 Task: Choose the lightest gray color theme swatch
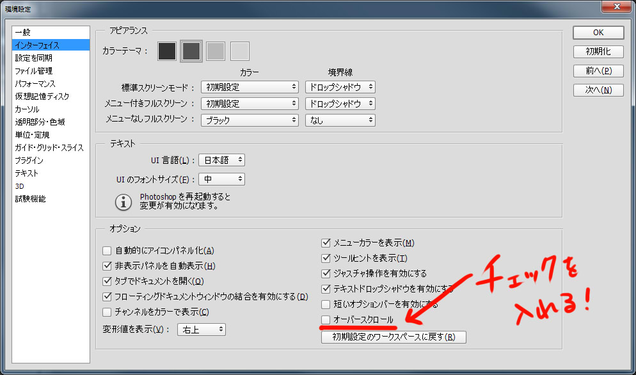tap(240, 51)
